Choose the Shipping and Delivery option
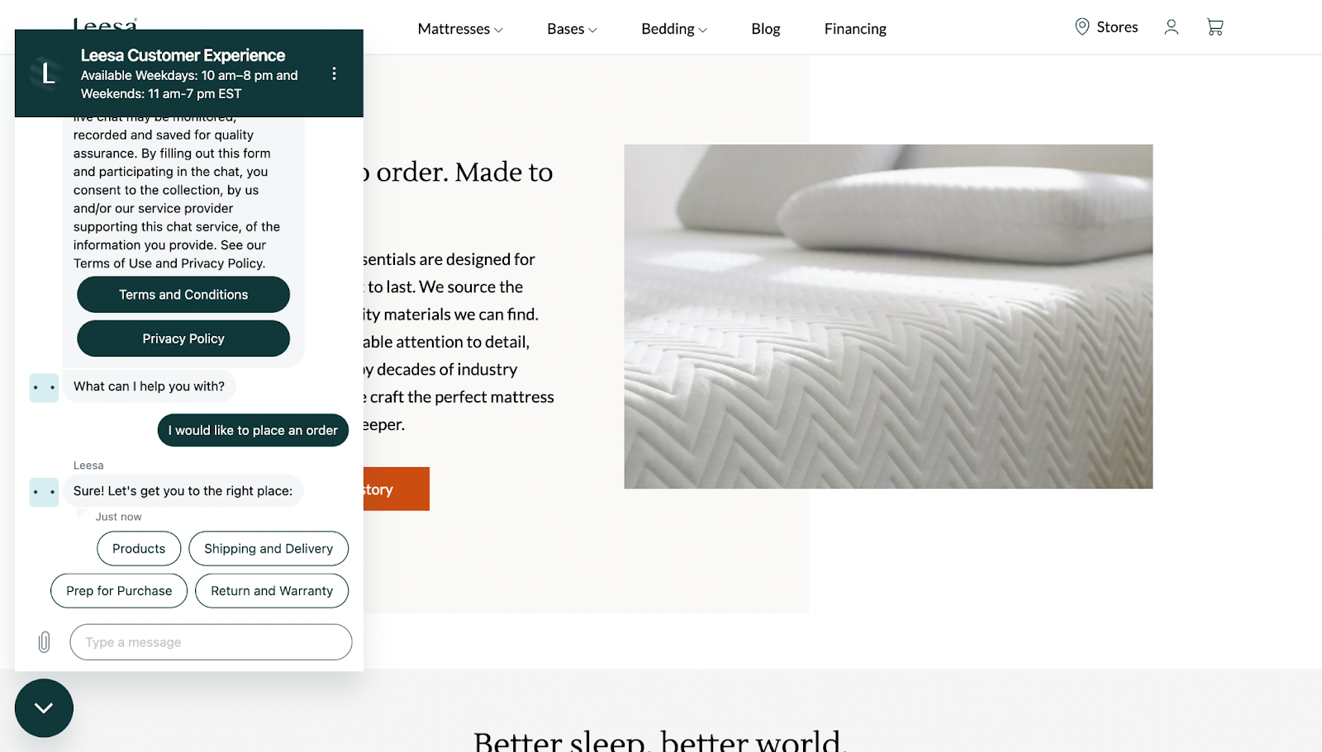The height and width of the screenshot is (752, 1322). pos(269,548)
